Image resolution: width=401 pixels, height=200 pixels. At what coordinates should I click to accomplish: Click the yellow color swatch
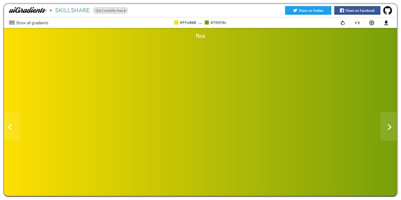coord(176,23)
